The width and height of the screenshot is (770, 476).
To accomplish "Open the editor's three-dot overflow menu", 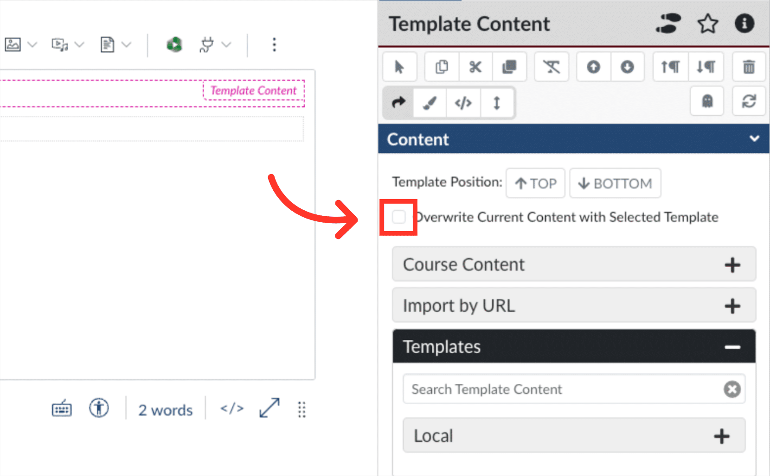I will tap(275, 44).
